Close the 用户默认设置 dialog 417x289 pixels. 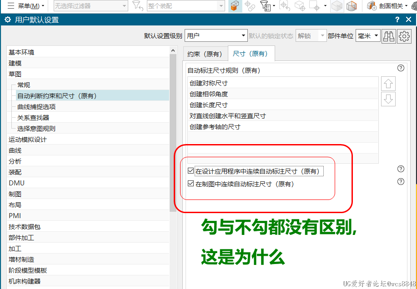pos(408,20)
